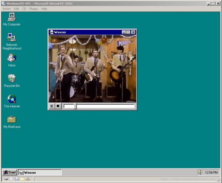Select the Weezer taskbar button
This screenshot has height=183, width=222.
coord(40,173)
